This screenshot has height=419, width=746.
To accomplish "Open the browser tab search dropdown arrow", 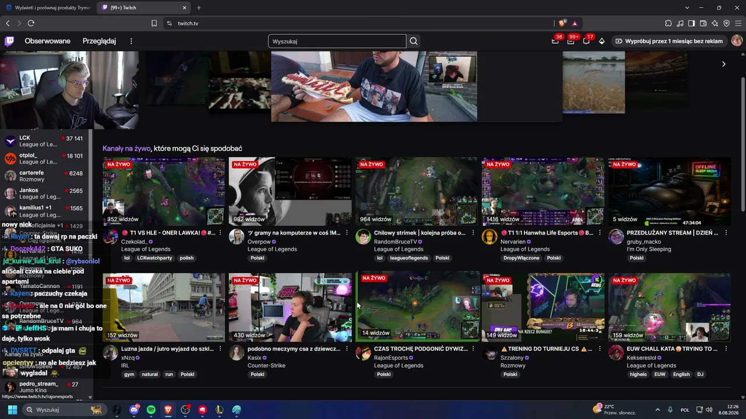I will coord(687,8).
